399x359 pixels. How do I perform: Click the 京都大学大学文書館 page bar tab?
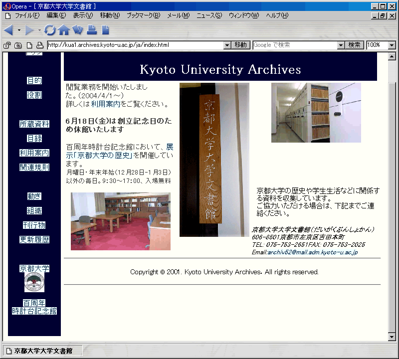click(43, 351)
